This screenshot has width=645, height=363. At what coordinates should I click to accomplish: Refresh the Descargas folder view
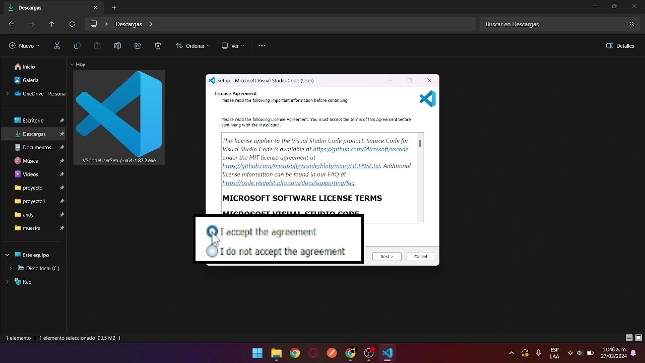(72, 24)
